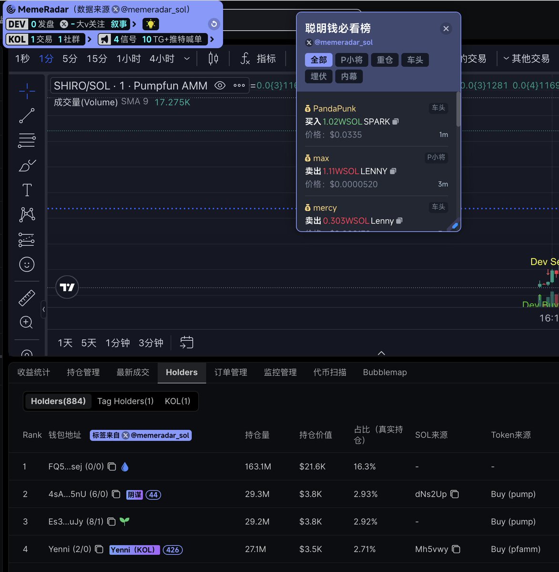Expand the DEV info row chevron
Image resolution: width=559 pixels, height=572 pixels.
pyautogui.click(x=134, y=24)
